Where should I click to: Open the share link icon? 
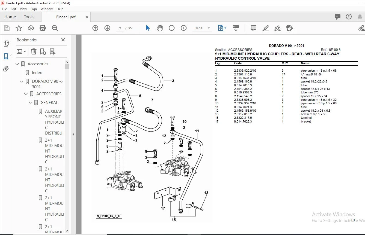pyautogui.click(x=361, y=28)
